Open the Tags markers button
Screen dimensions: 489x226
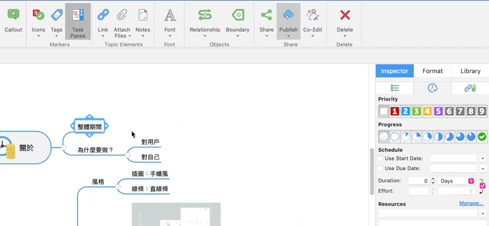pos(56,15)
